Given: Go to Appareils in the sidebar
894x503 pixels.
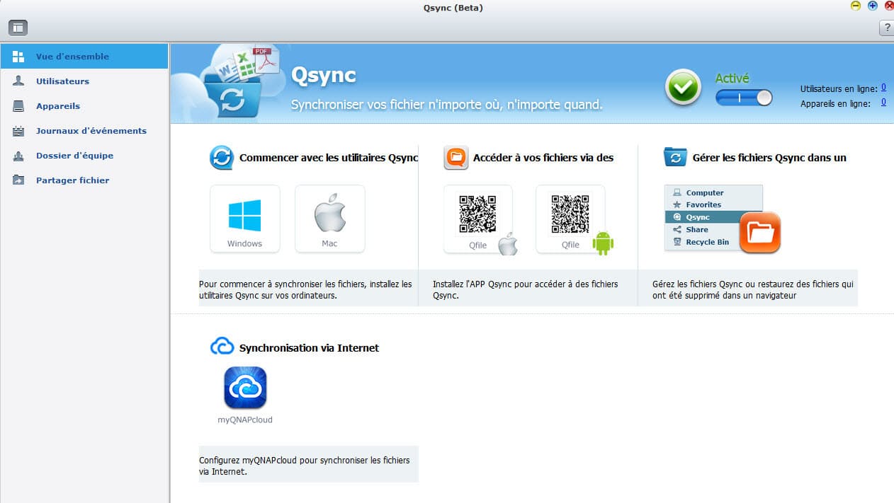Looking at the screenshot, I should coord(58,106).
